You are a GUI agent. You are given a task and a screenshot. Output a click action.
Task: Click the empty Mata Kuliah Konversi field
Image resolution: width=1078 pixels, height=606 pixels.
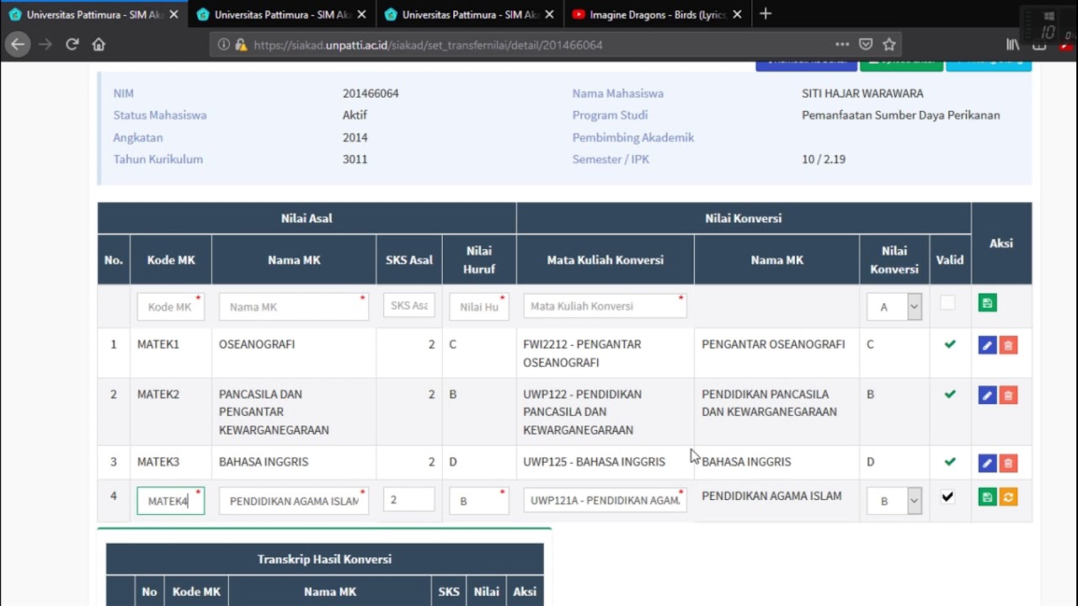coord(605,306)
